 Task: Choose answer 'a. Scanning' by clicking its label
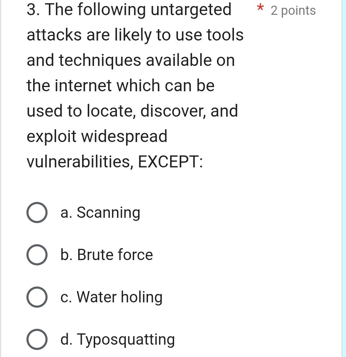pyautogui.click(x=100, y=212)
